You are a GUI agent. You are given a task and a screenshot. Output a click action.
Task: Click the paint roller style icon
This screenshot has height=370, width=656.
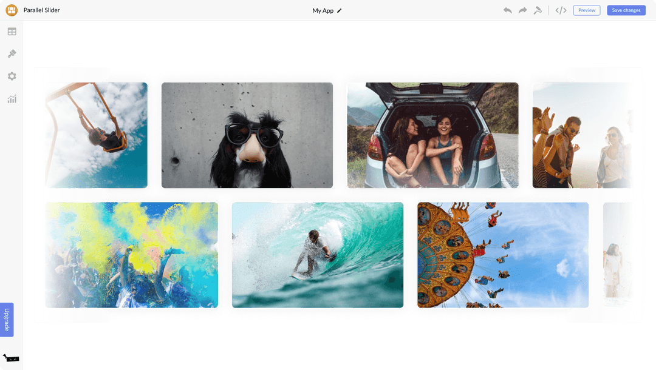(538, 10)
